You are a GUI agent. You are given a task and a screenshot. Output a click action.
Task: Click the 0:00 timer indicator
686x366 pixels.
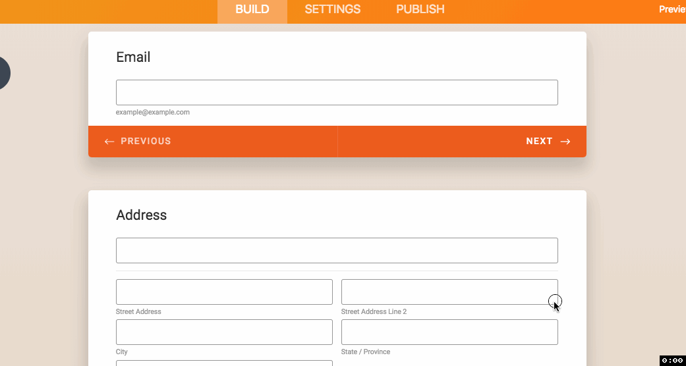click(672, 360)
